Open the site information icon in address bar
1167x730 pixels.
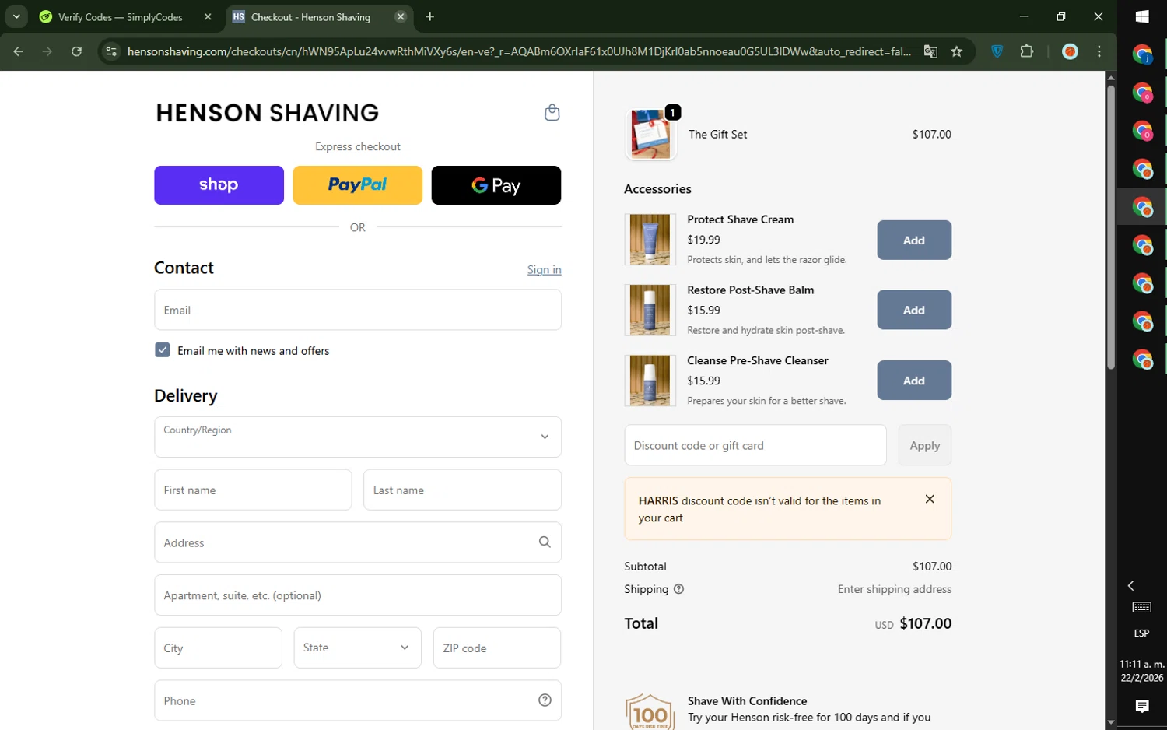point(111,51)
